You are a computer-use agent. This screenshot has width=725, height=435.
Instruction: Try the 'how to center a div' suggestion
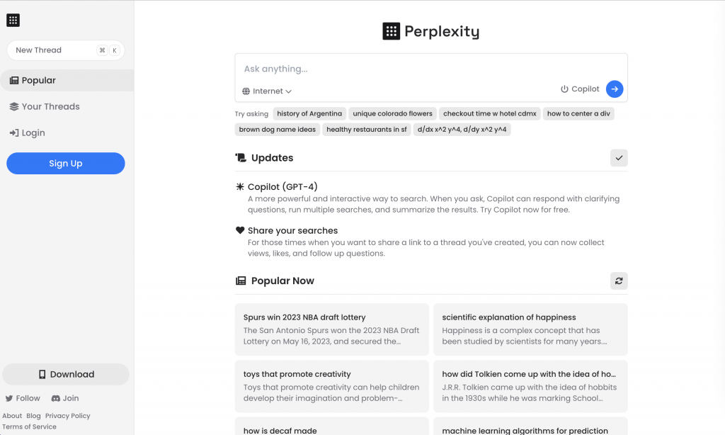578,113
